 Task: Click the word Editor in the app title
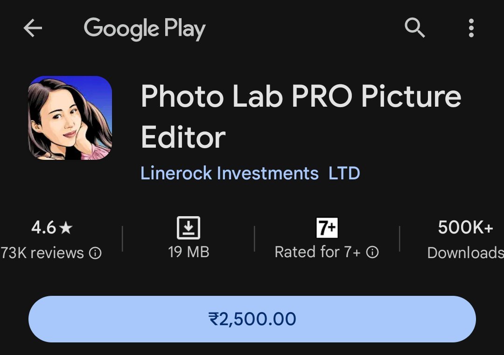[x=183, y=137]
